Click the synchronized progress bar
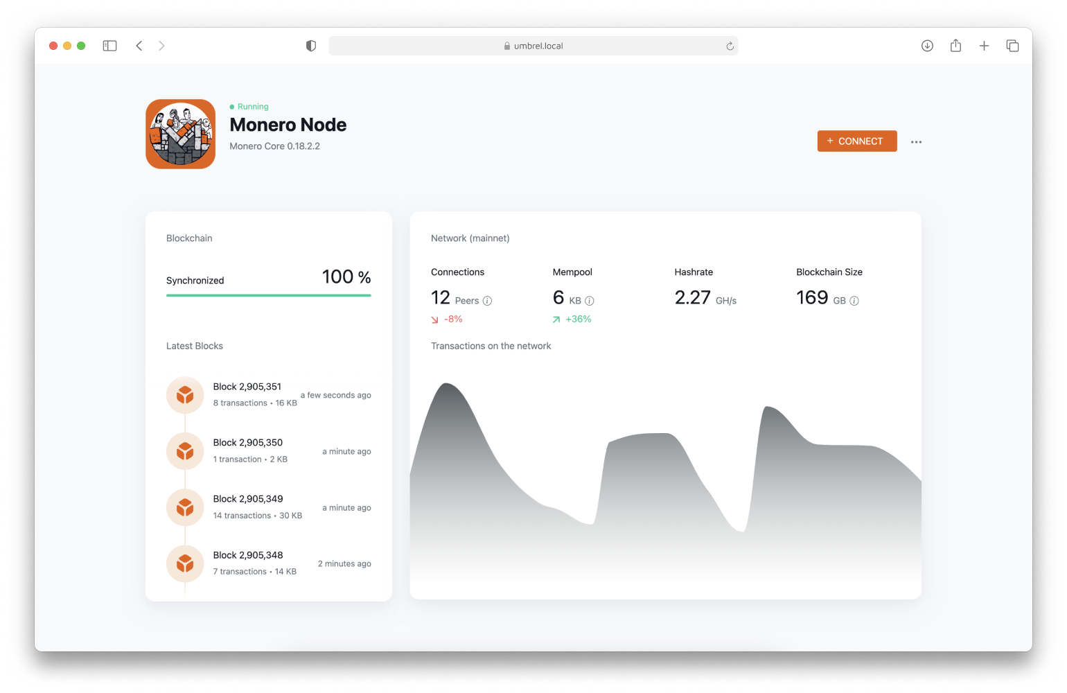The image size is (1067, 693). coord(269,295)
